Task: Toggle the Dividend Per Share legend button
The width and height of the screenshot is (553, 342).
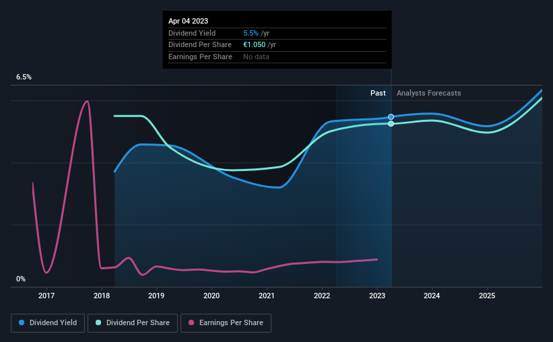Action: pos(133,323)
